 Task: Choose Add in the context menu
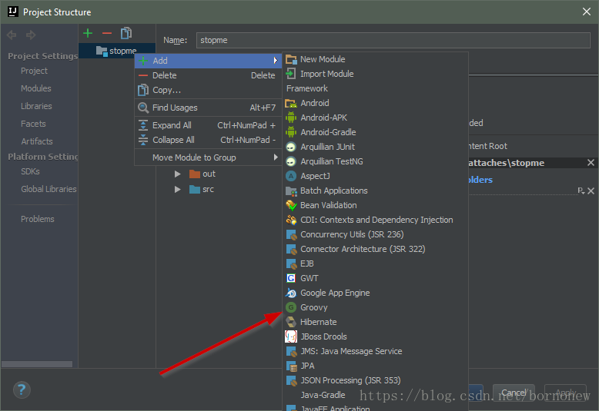(208, 61)
